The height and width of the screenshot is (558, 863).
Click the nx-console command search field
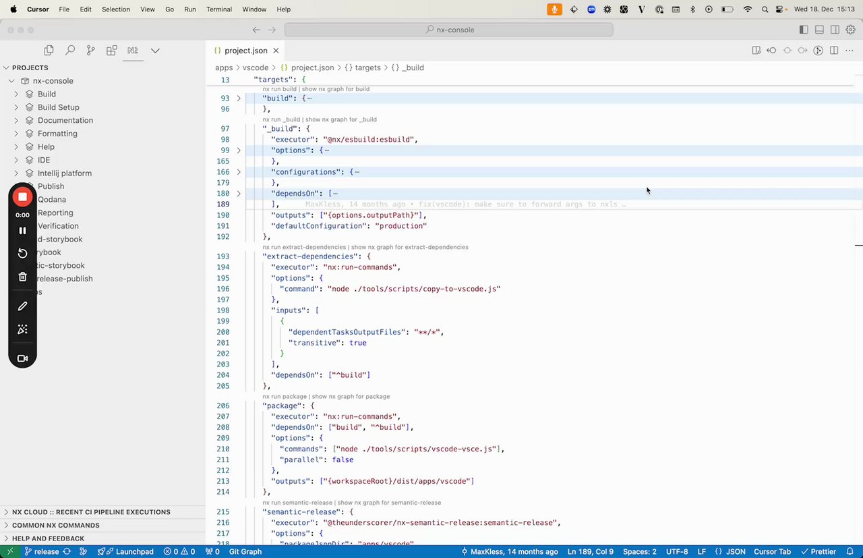pos(449,30)
